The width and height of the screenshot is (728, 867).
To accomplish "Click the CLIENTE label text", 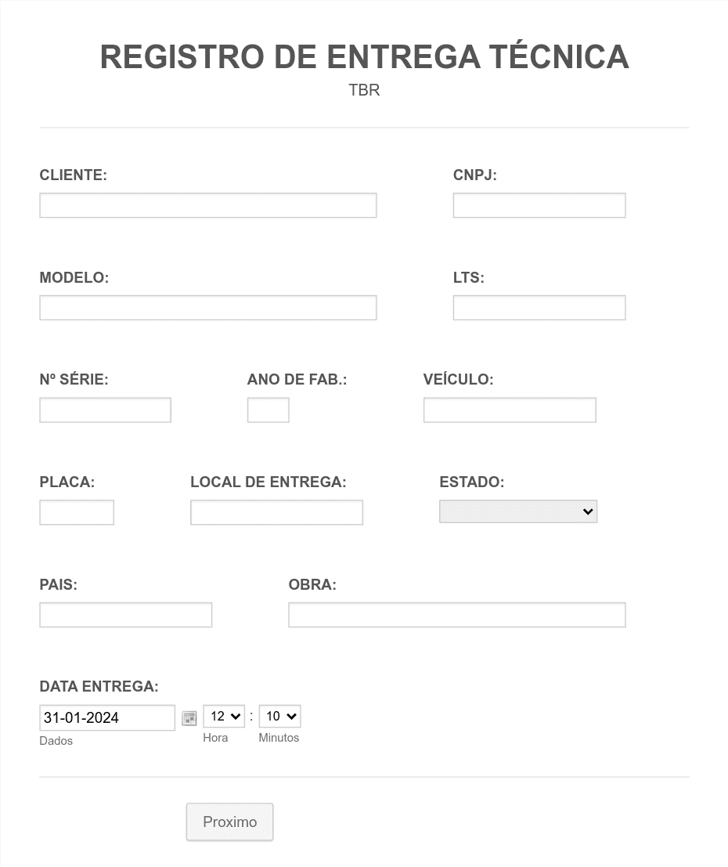I will coord(73,175).
